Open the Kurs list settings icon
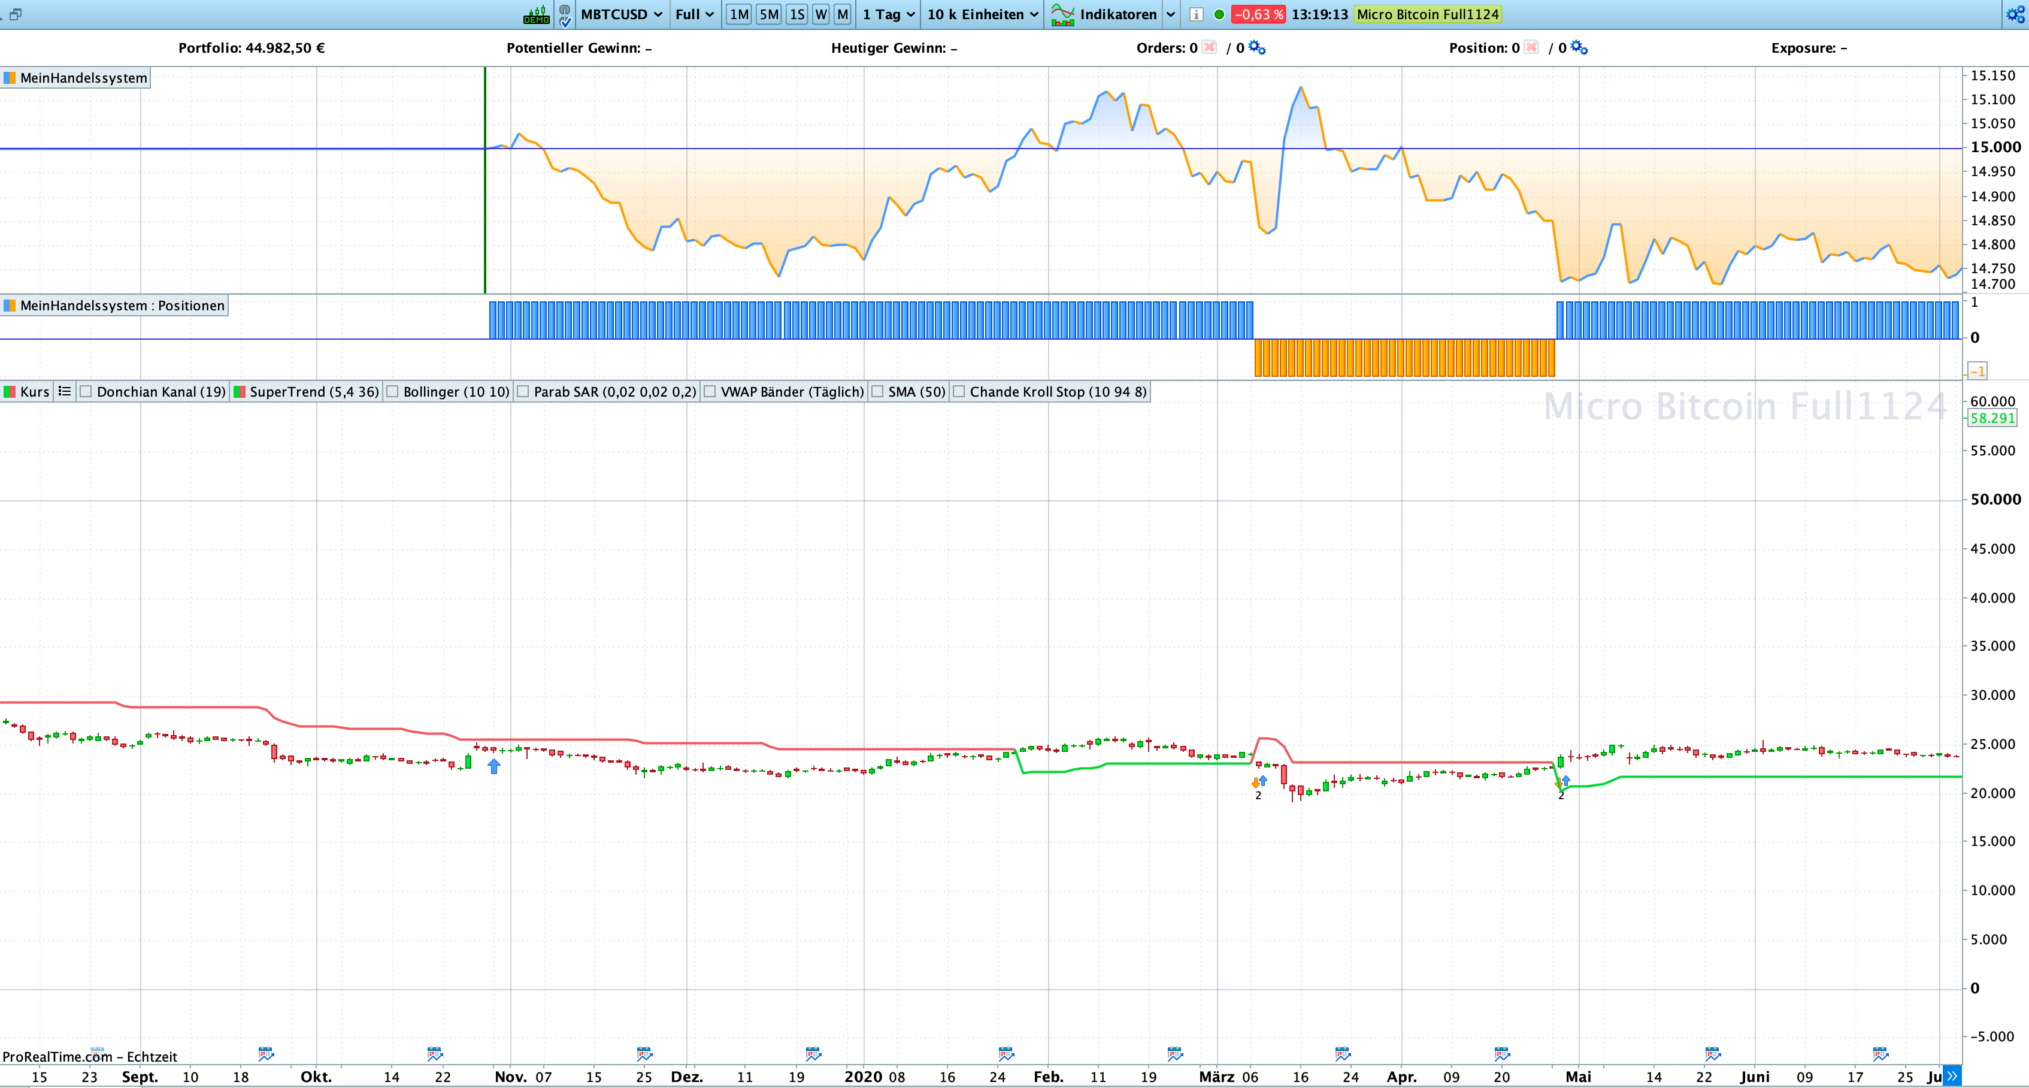The image size is (2029, 1088). [x=65, y=392]
